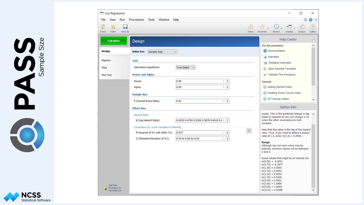Open the Recent clock icon
364x205 pixels.
[276, 26]
